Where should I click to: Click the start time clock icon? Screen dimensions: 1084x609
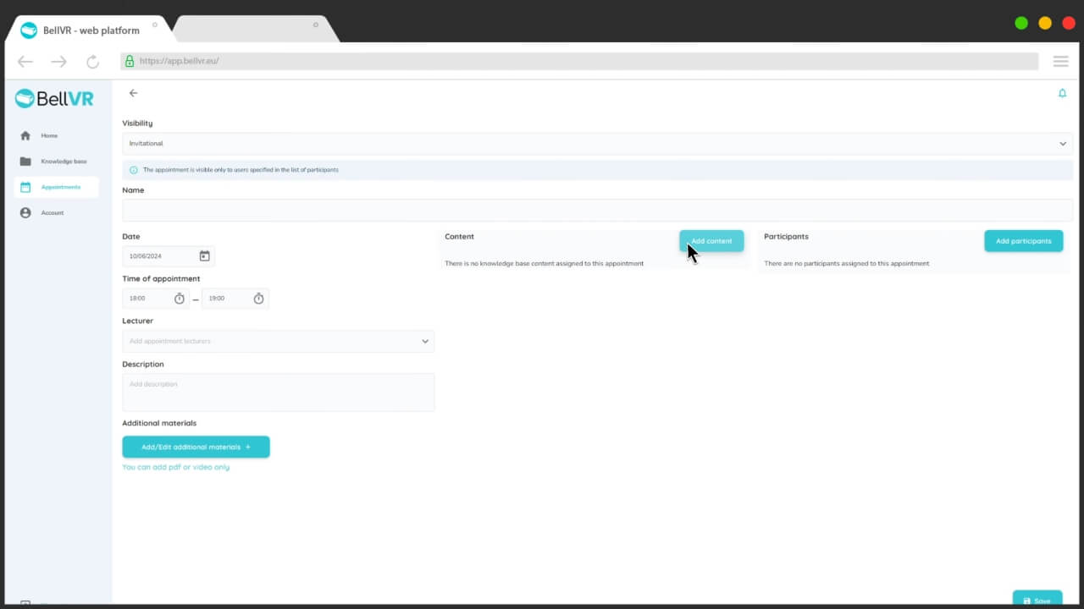(180, 299)
